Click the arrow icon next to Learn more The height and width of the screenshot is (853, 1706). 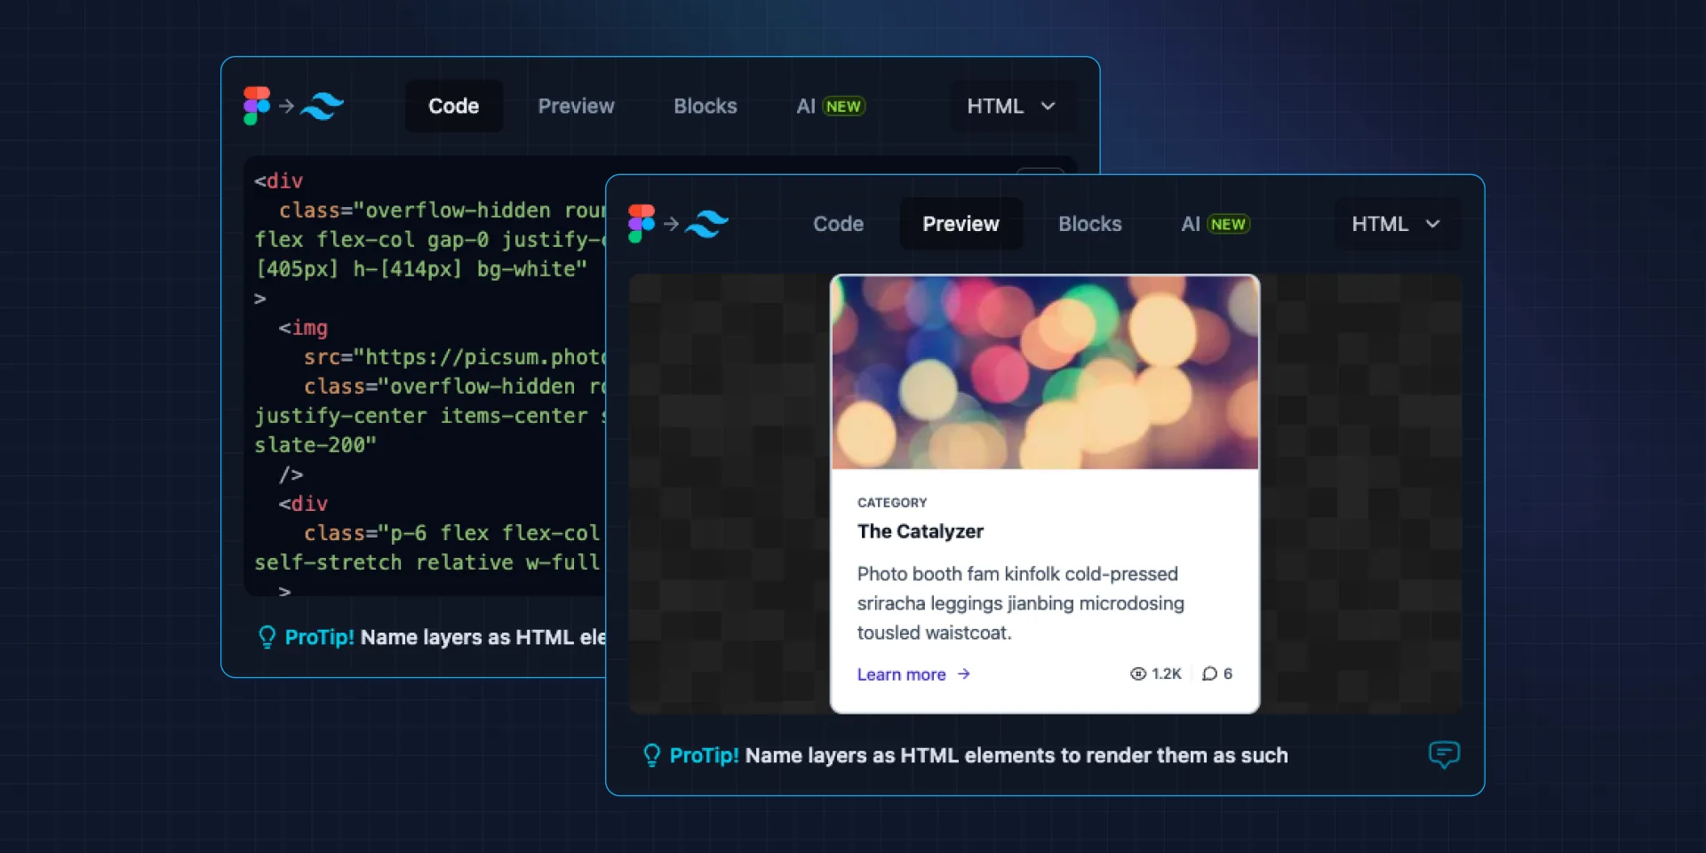(964, 674)
